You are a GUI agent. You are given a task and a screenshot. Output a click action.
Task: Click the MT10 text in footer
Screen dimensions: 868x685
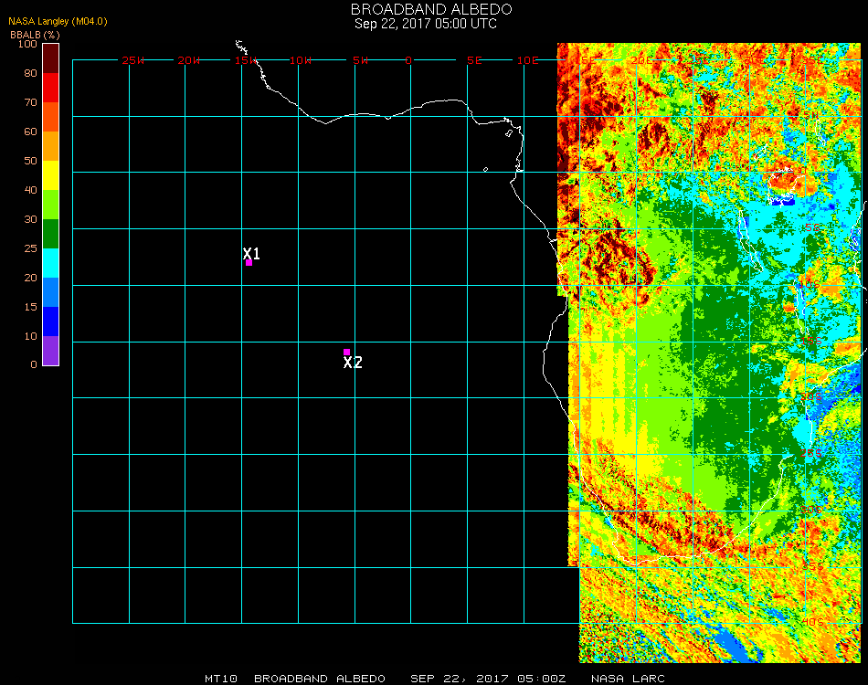point(220,679)
